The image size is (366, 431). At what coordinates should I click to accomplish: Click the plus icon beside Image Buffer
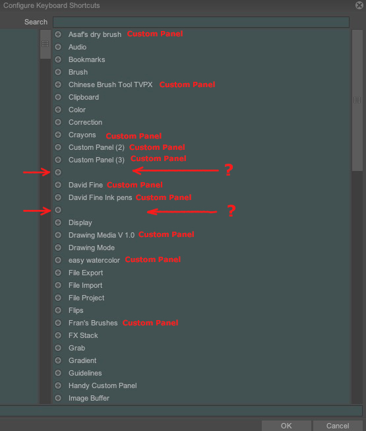pyautogui.click(x=58, y=398)
